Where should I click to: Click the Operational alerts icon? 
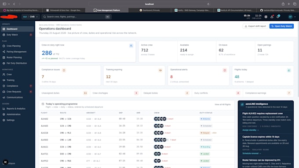coord(225,70)
